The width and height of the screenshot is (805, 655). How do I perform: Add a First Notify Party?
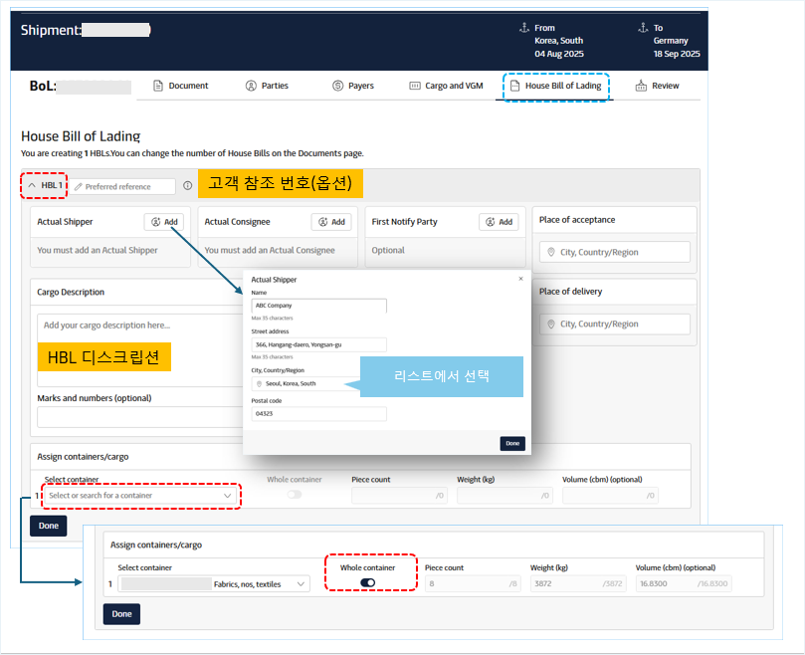pos(499,222)
